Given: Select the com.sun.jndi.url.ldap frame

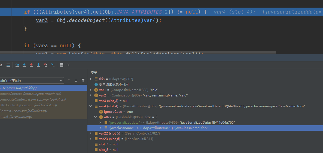Looking at the screenshot, I should point(44,111).
